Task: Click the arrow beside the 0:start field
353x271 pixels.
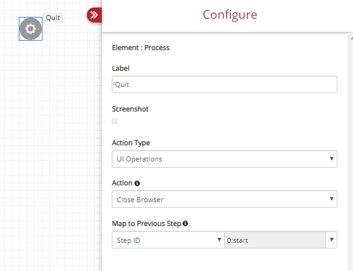Action: click(x=331, y=240)
